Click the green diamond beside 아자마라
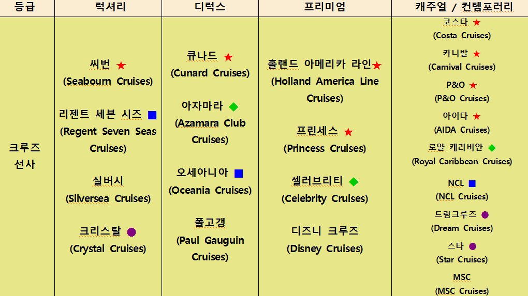528x296 pixels. (x=233, y=107)
